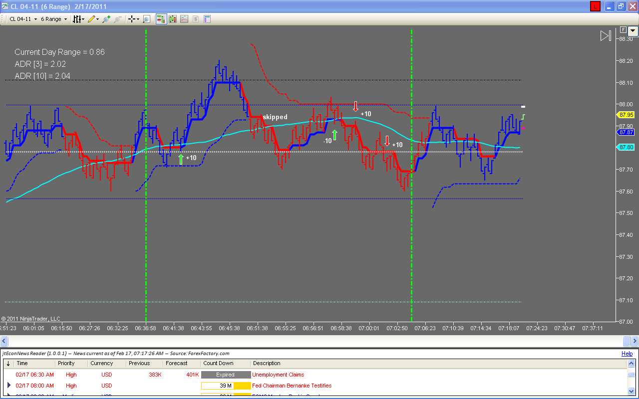The image size is (639, 399).
Task: Click the 383K previous value
Action: tap(156, 375)
